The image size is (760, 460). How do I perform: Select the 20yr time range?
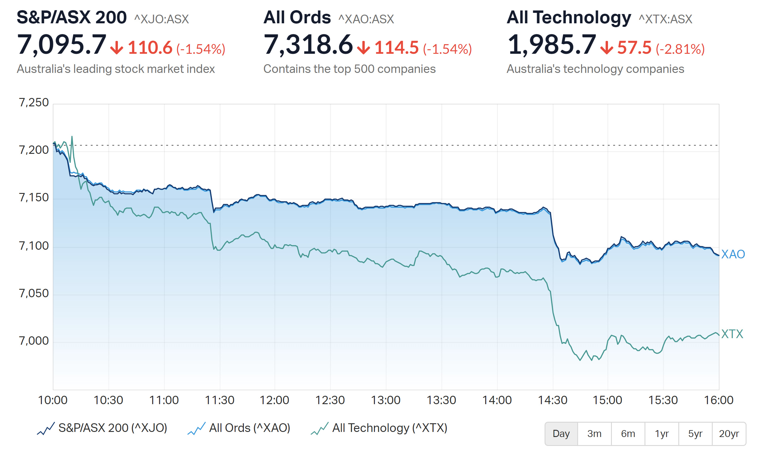[x=729, y=434]
